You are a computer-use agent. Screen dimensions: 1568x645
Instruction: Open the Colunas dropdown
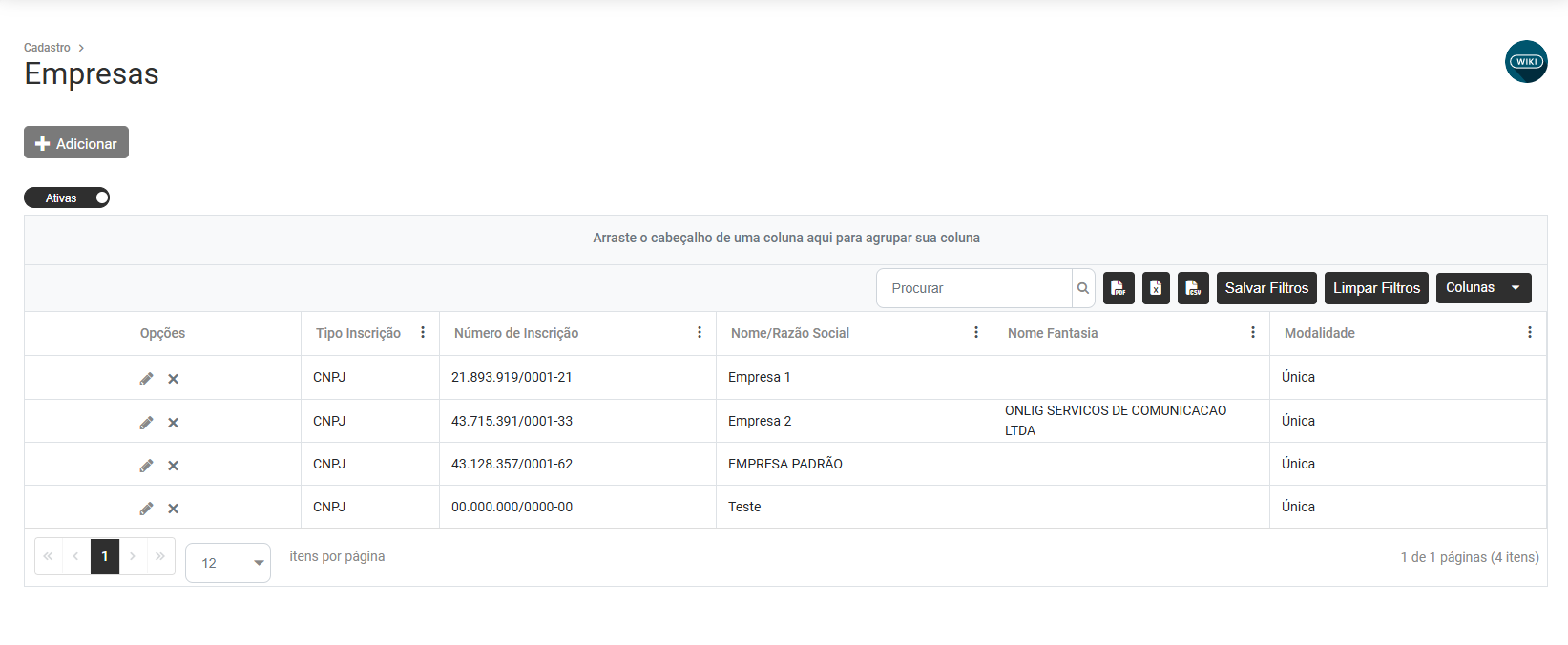pos(1484,288)
